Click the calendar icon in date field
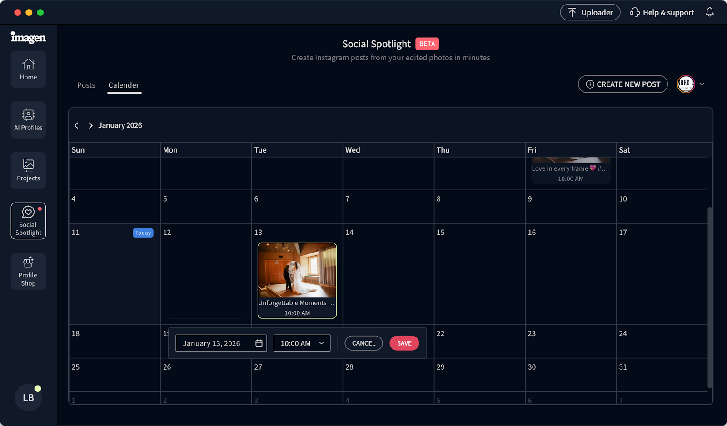This screenshot has height=426, width=727. 259,343
